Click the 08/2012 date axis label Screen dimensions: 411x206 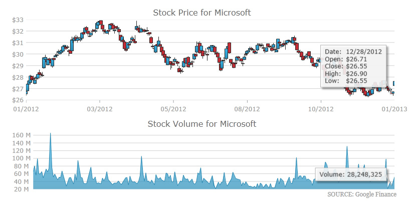[247, 108]
